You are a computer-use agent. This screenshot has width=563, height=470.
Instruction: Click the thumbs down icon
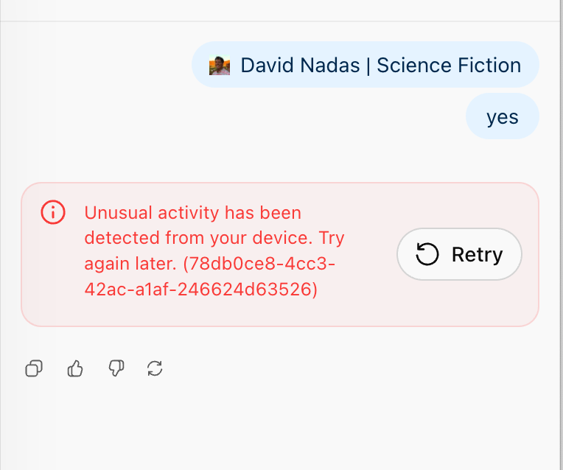click(116, 368)
